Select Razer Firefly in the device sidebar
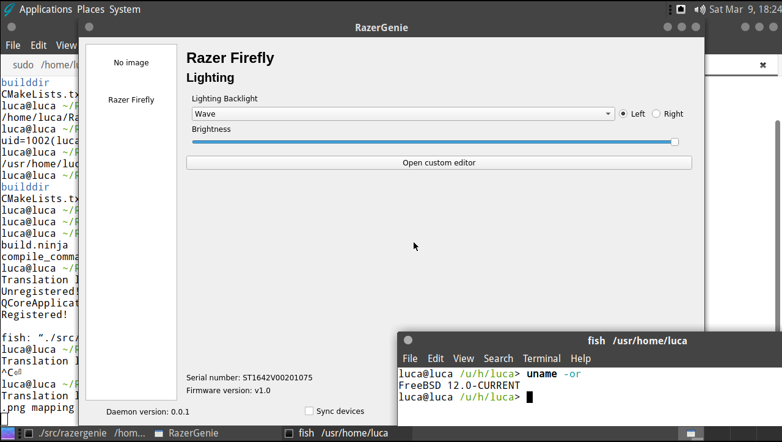Screen dimensions: 782x442 click(x=130, y=100)
